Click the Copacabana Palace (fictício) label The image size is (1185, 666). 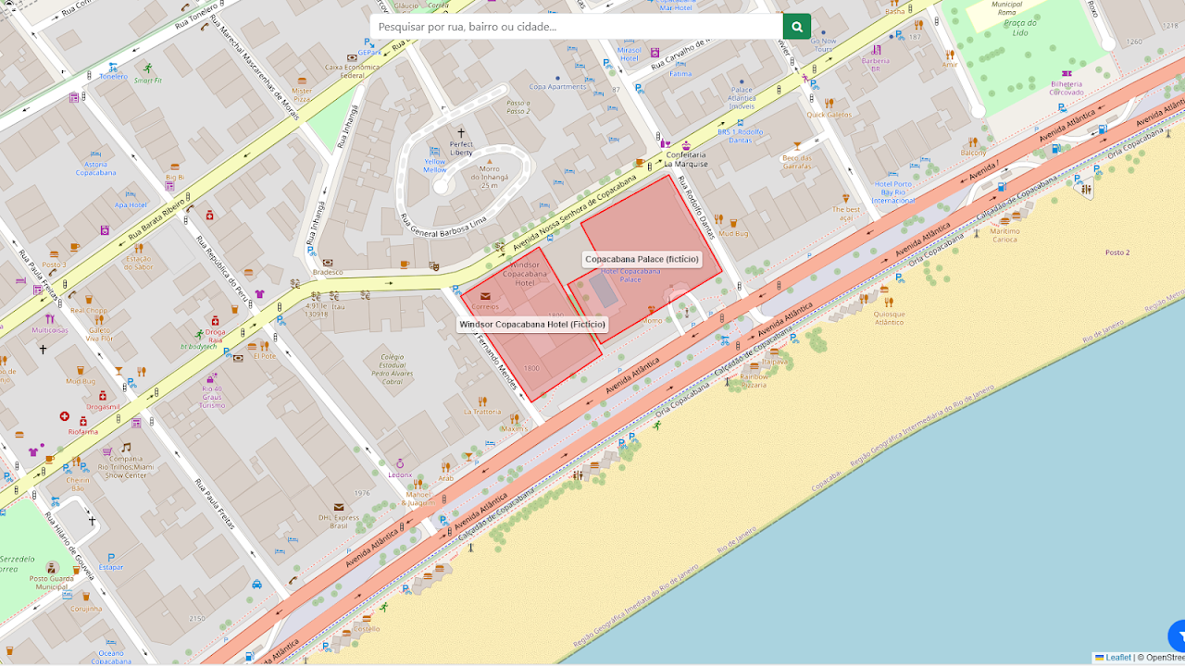[x=642, y=259]
